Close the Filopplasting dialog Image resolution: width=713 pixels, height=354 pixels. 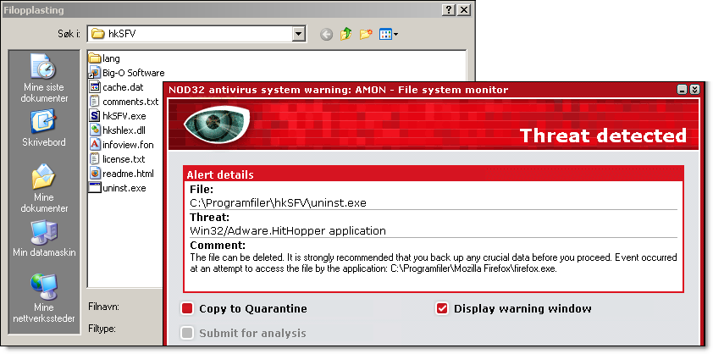463,10
